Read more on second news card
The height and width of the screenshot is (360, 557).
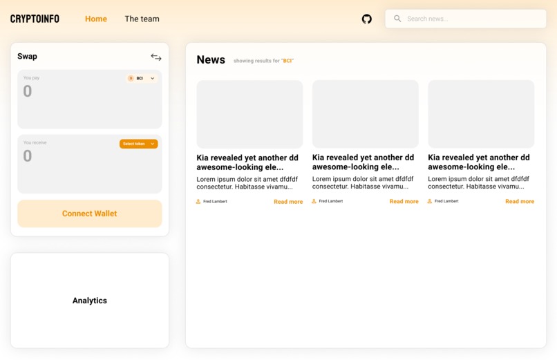404,201
